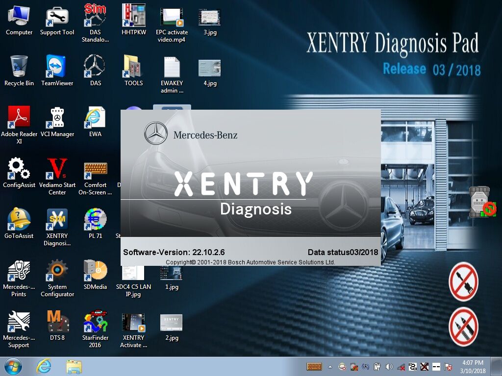Viewport: 502px width, 376px height.
Task: Click GoToAssist support agent tray icon
Action: click(x=342, y=367)
